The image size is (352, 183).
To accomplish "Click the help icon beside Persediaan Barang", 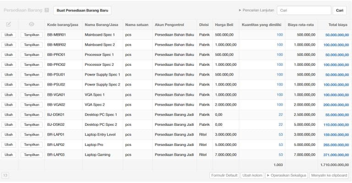I will click(x=47, y=10).
